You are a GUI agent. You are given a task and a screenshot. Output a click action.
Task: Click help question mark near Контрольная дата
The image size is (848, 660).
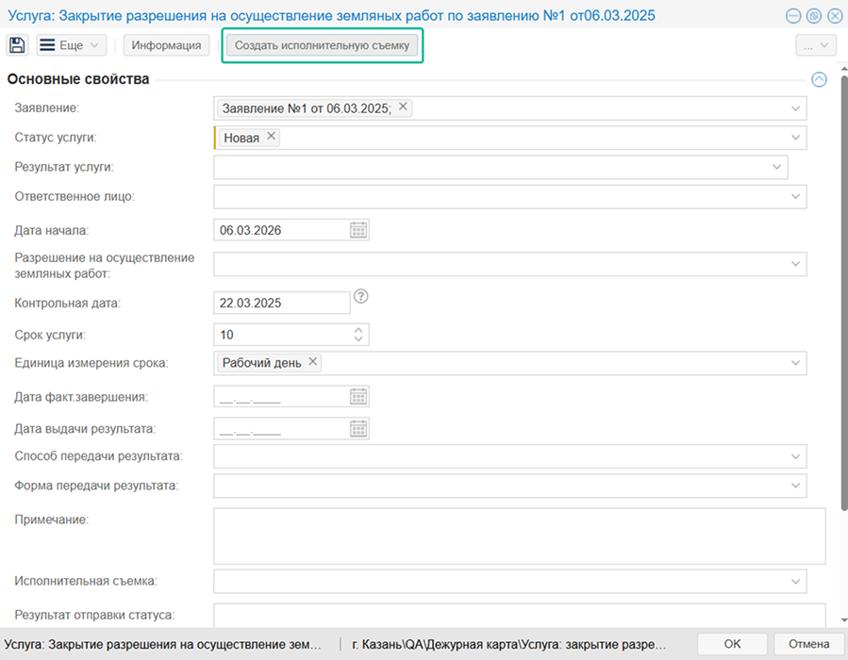click(x=360, y=296)
